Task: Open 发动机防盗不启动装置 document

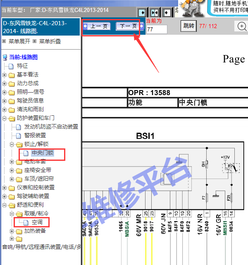Action: pyautogui.click(x=51, y=127)
